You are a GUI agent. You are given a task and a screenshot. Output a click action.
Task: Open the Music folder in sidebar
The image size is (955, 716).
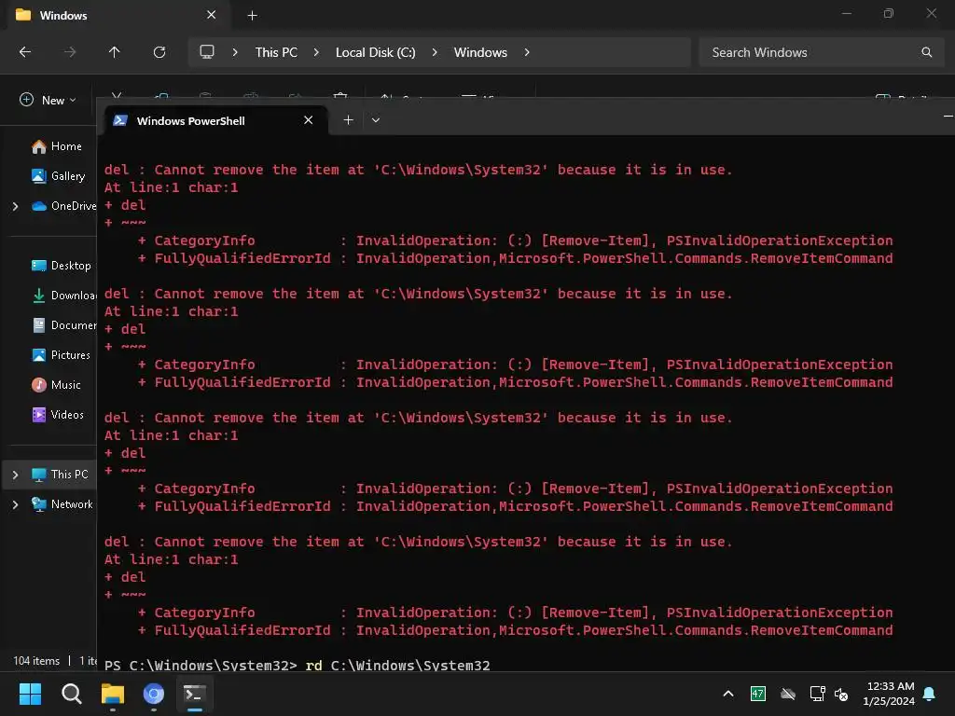(57, 385)
